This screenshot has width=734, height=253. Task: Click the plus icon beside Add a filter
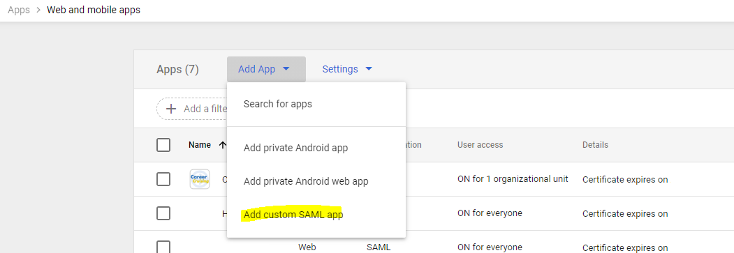tap(171, 109)
